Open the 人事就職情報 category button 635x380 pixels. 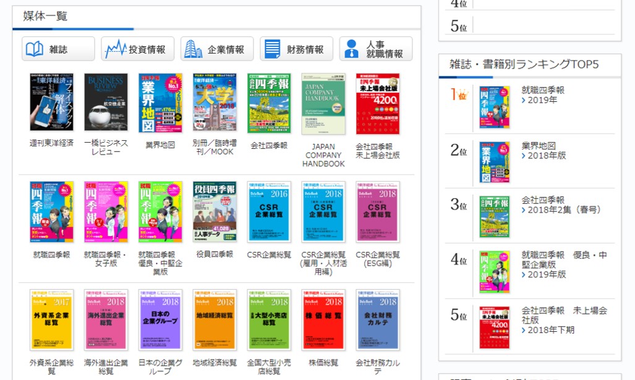376,49
